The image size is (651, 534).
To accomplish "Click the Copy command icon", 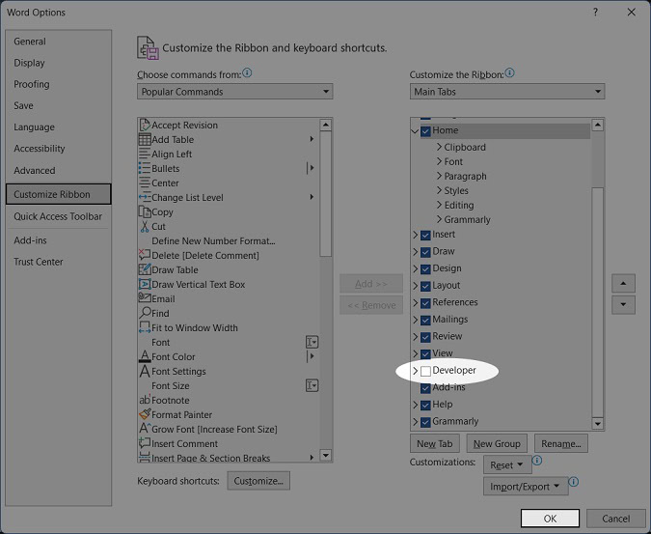I will (145, 211).
